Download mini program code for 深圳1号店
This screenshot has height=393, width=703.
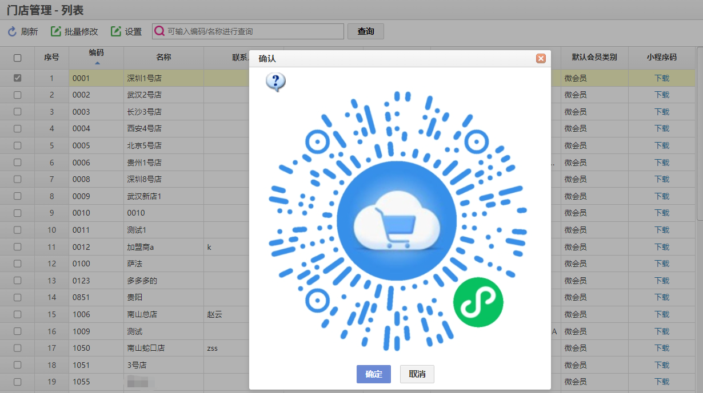(662, 78)
